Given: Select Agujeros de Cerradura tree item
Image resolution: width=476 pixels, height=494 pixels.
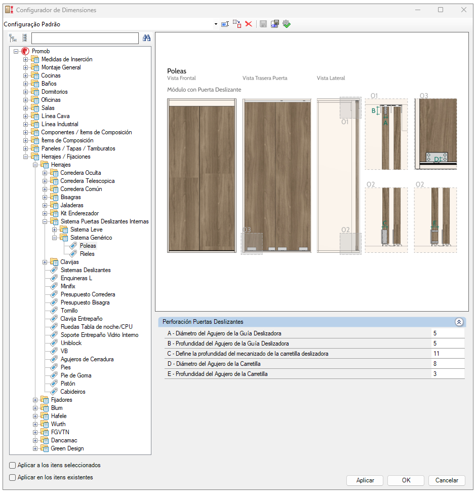Looking at the screenshot, I should (87, 359).
